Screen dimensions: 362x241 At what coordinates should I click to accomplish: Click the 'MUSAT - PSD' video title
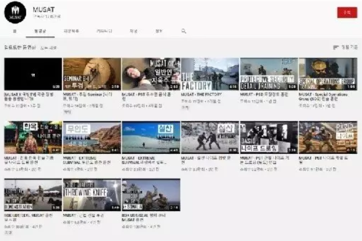pyautogui.click(x=264, y=94)
